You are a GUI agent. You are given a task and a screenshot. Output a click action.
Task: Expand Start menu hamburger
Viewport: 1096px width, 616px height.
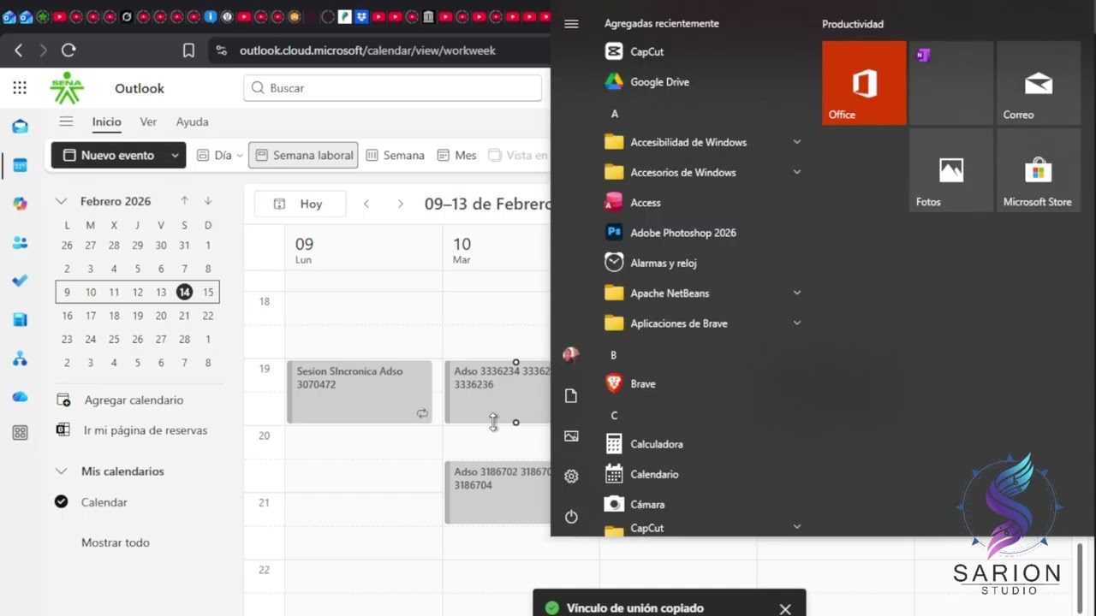[x=571, y=24]
